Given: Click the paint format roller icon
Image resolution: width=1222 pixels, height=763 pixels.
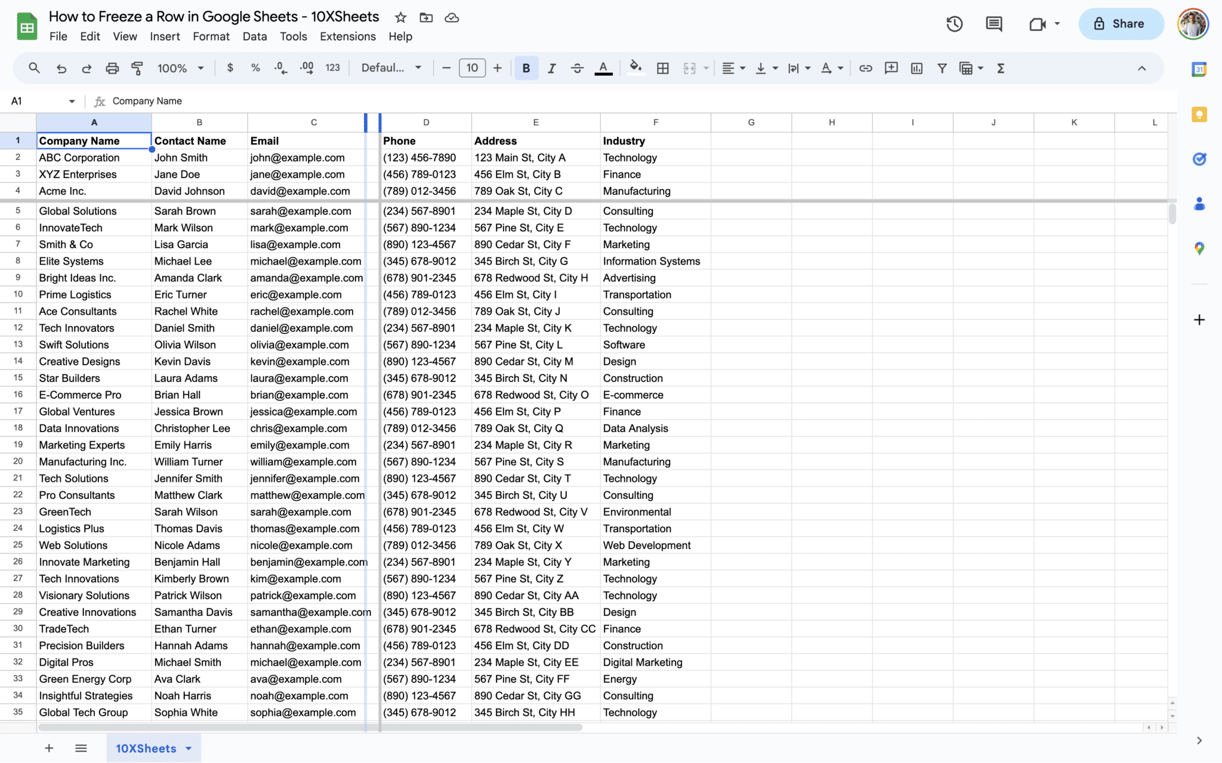Looking at the screenshot, I should pyautogui.click(x=137, y=68).
